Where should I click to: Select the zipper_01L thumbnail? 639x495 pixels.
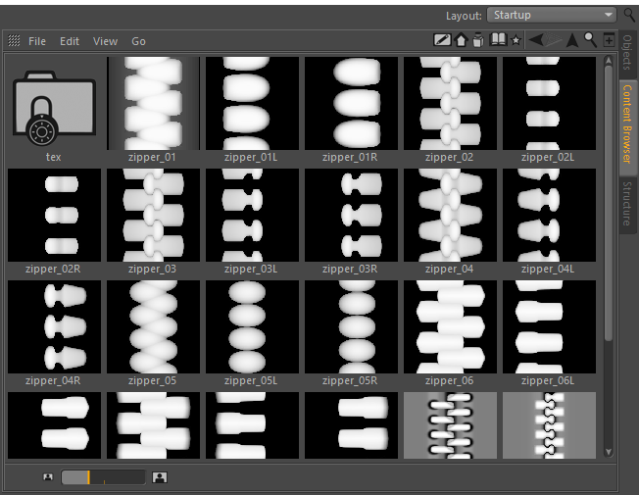[252, 103]
